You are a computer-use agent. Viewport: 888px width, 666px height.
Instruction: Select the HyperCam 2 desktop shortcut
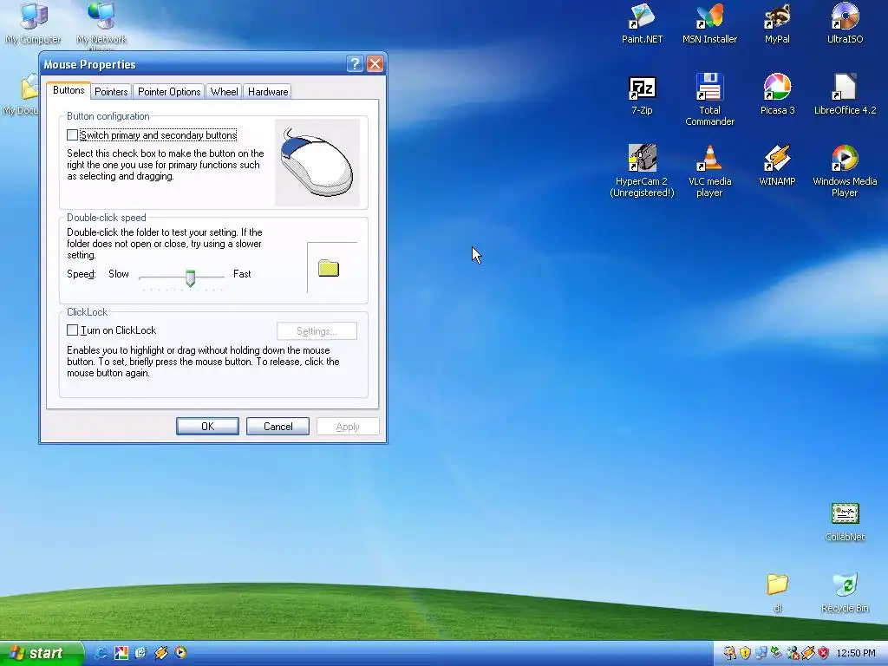pos(642,170)
